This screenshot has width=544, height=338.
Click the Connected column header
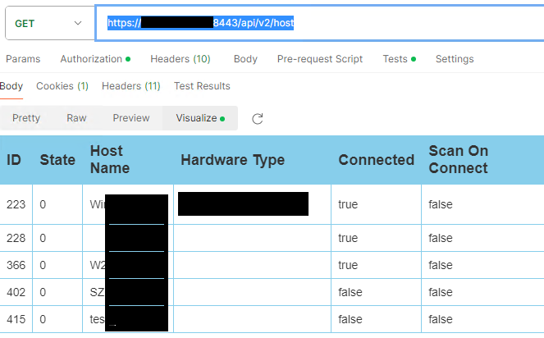[377, 160]
